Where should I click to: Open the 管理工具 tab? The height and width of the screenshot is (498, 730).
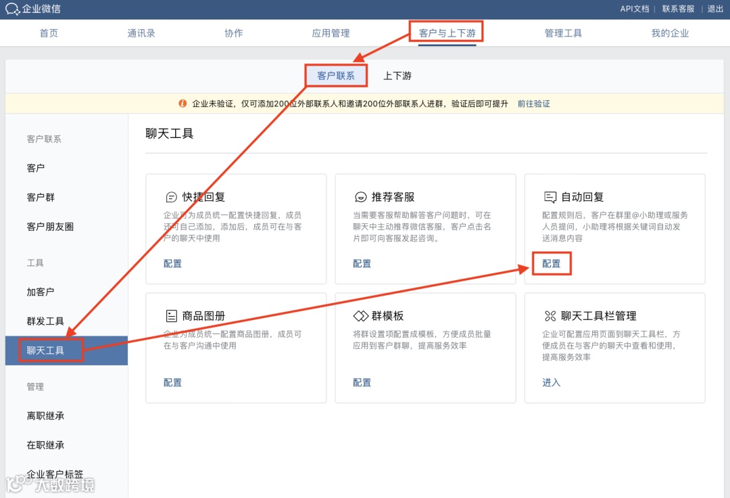coord(563,33)
